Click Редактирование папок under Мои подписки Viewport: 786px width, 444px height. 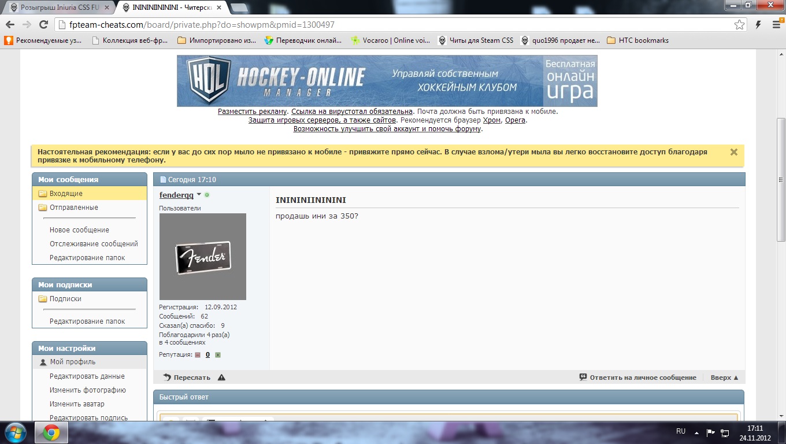click(87, 321)
